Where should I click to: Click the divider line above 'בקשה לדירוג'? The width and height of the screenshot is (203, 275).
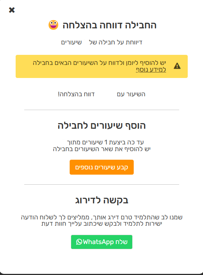click(102, 184)
